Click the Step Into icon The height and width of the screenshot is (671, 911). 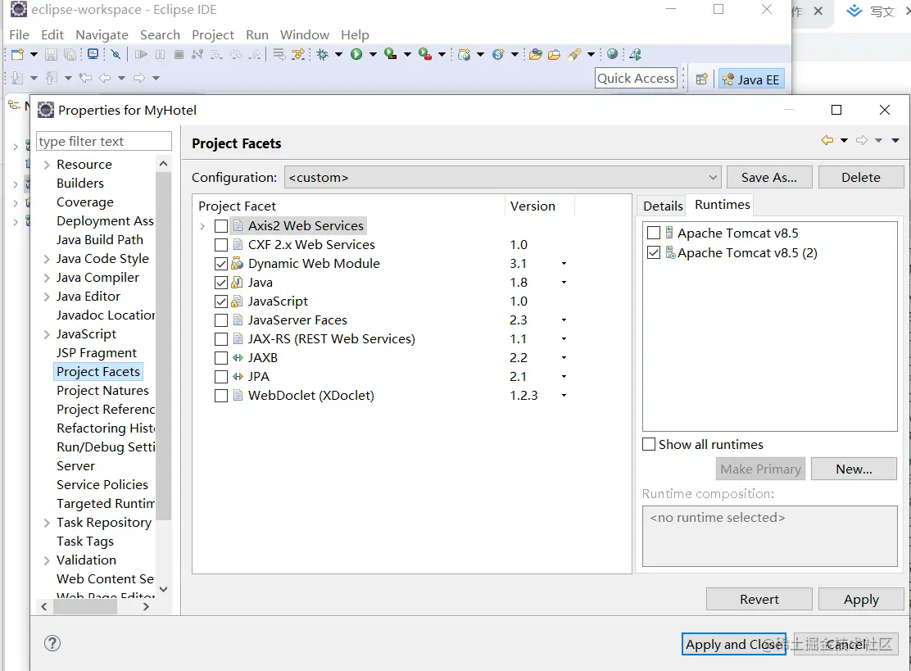coord(216,54)
